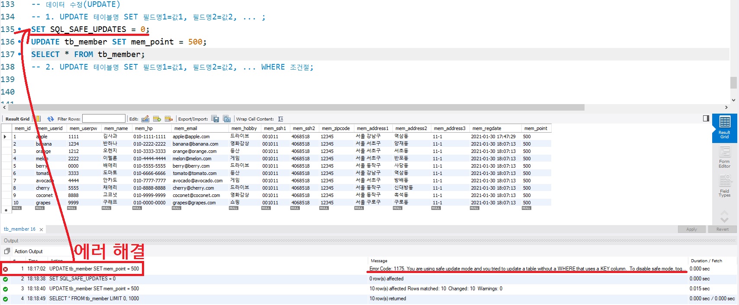The image size is (739, 305).
Task: Click the userid cell grapes
Action: click(43, 203)
